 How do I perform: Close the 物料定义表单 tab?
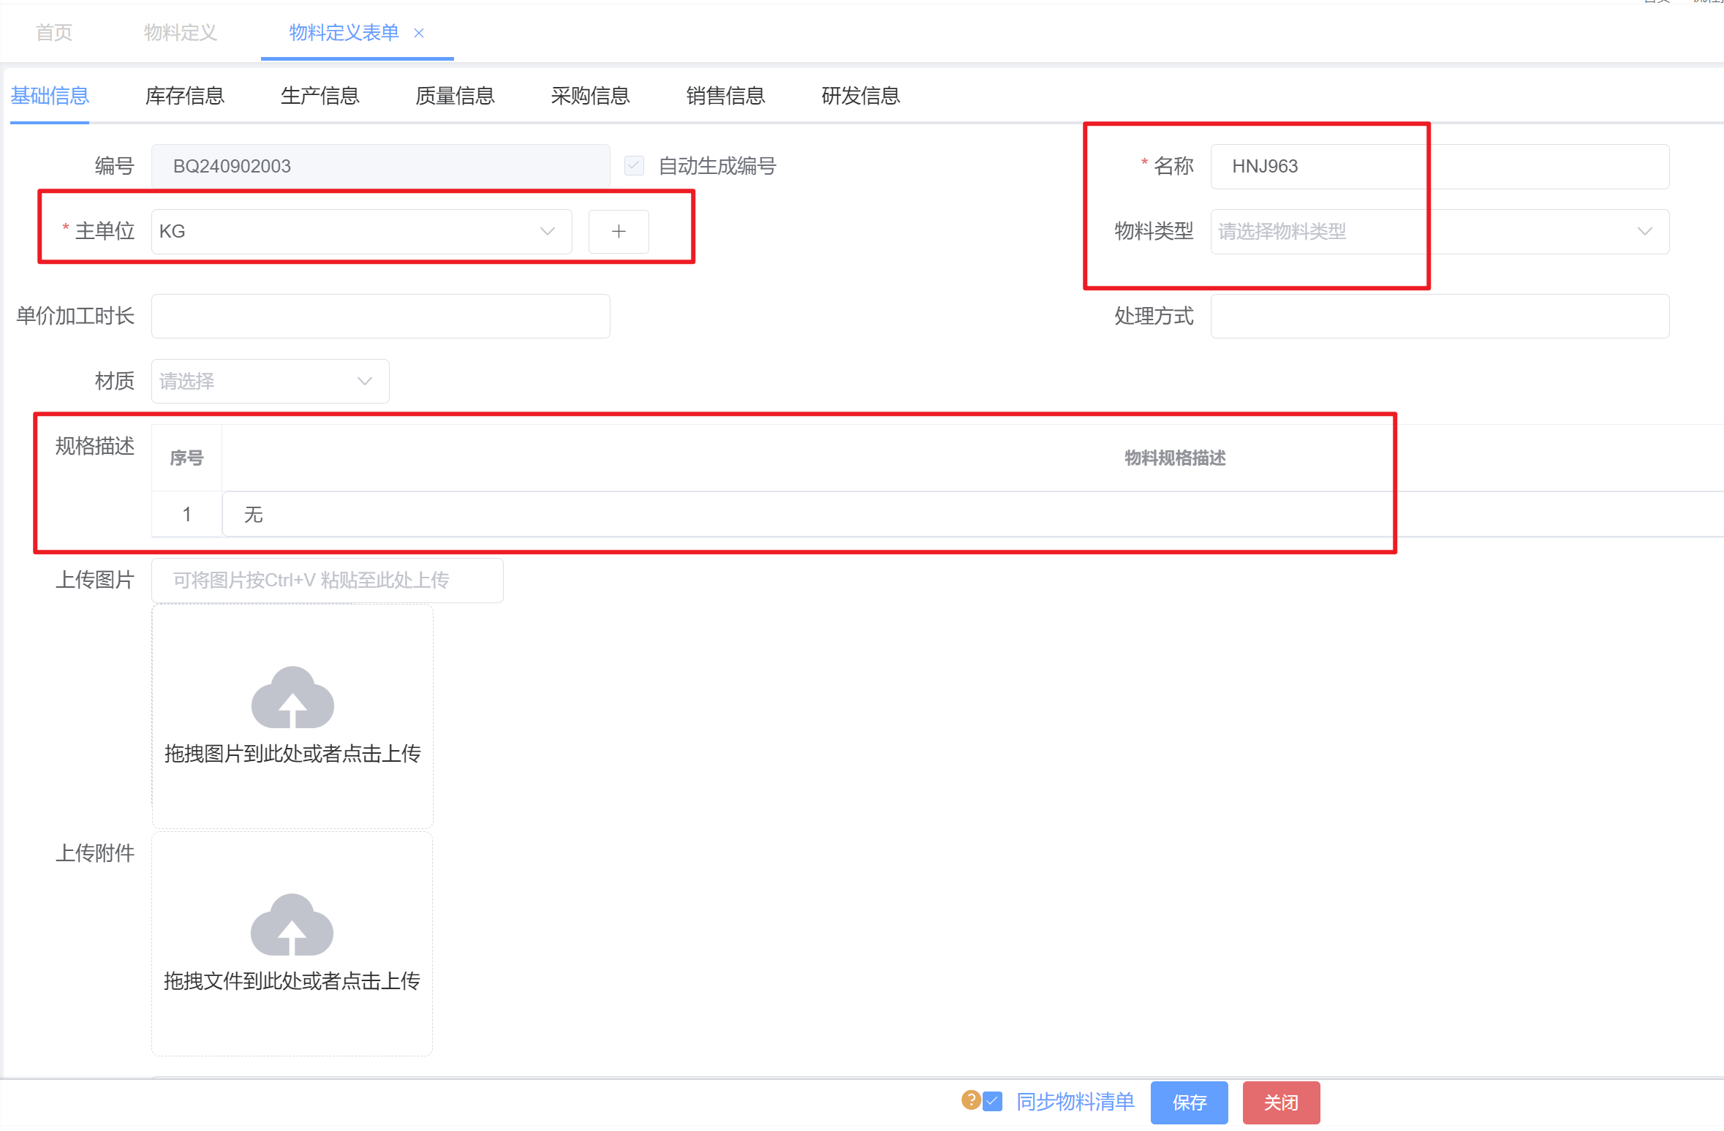pyautogui.click(x=419, y=33)
